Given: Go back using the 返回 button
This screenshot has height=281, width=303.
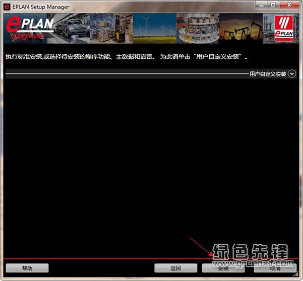Looking at the screenshot, I should (x=175, y=268).
